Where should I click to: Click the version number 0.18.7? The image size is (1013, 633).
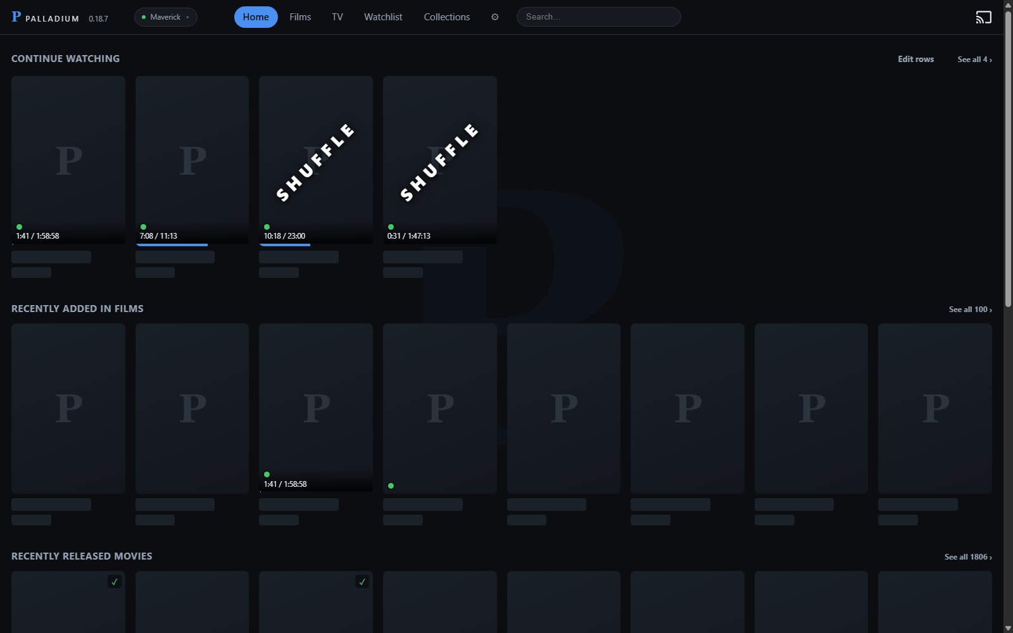(x=98, y=18)
